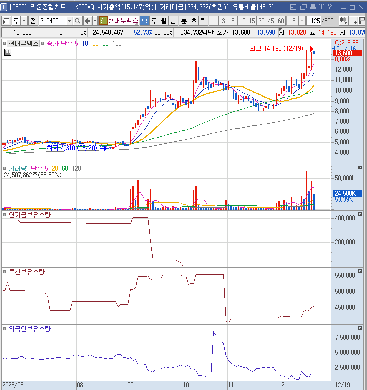367x390 pixels.
Task: Click the 현대무벡스 chart legend label
Action: tap(23, 43)
